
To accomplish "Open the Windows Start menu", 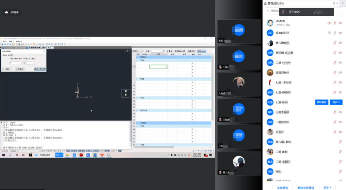I will (x=3, y=155).
